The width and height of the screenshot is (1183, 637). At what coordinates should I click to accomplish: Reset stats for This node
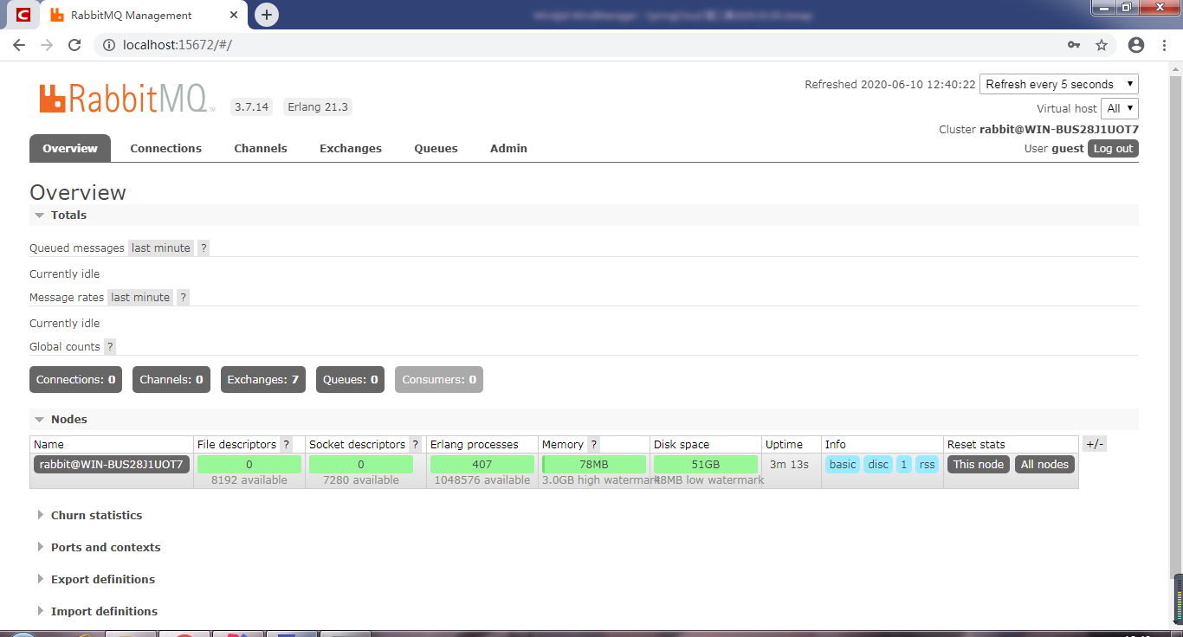coord(979,464)
